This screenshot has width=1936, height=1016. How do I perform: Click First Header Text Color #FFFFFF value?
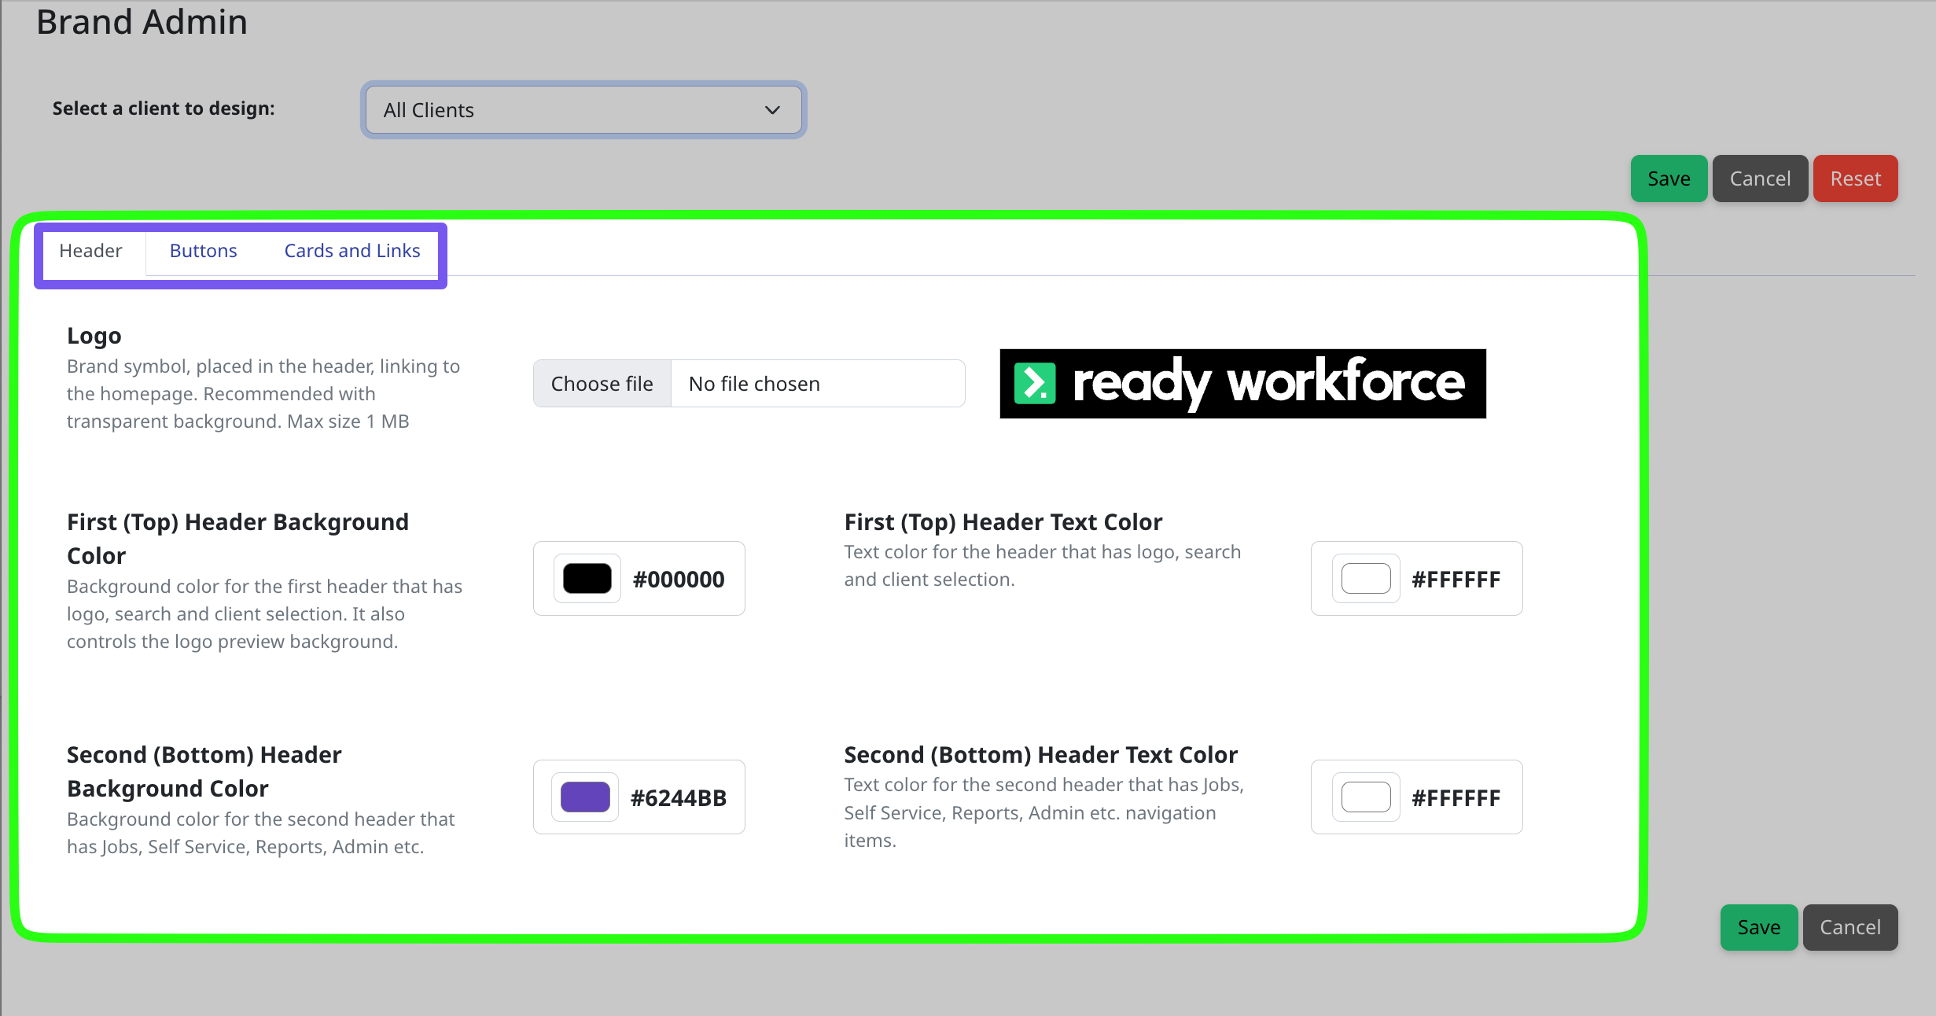pos(1456,580)
